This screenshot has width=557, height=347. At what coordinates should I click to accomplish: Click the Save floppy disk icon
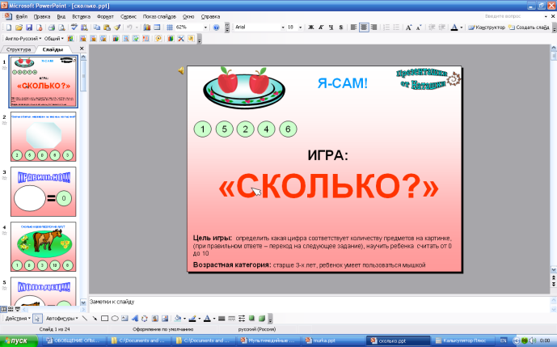click(28, 27)
